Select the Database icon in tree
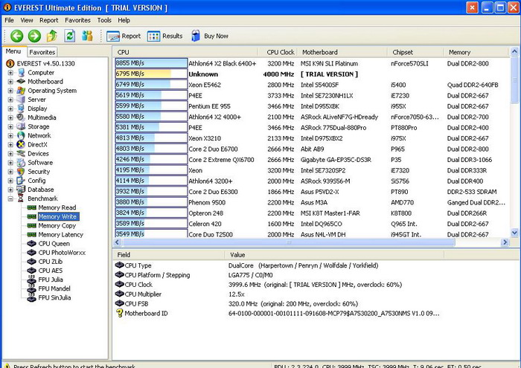This screenshot has width=521, height=368. pos(21,190)
